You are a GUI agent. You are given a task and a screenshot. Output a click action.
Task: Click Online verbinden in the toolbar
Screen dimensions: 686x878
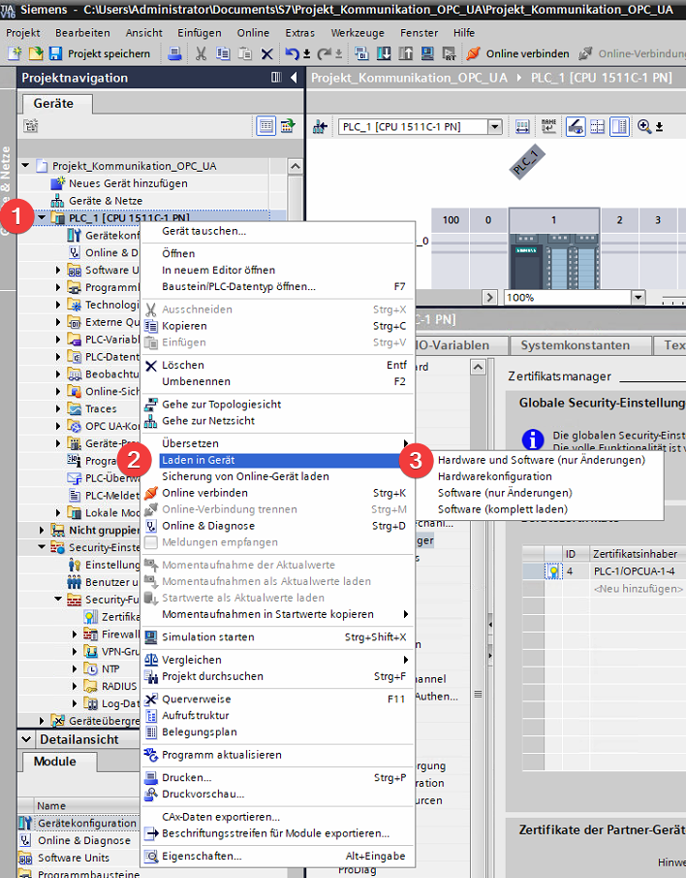(517, 53)
